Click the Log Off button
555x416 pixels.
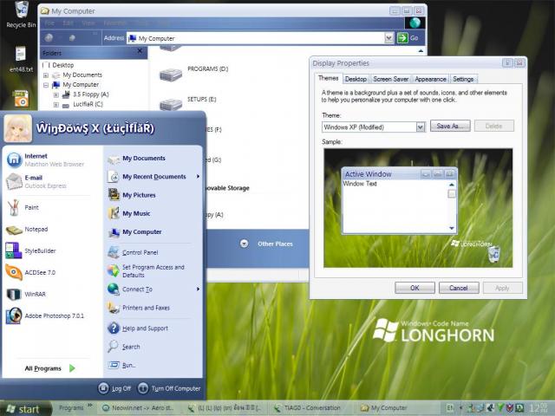tap(114, 388)
